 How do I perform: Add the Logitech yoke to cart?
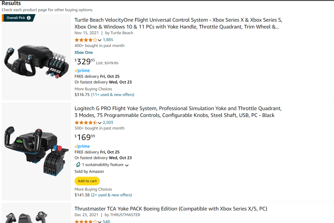click(87, 181)
